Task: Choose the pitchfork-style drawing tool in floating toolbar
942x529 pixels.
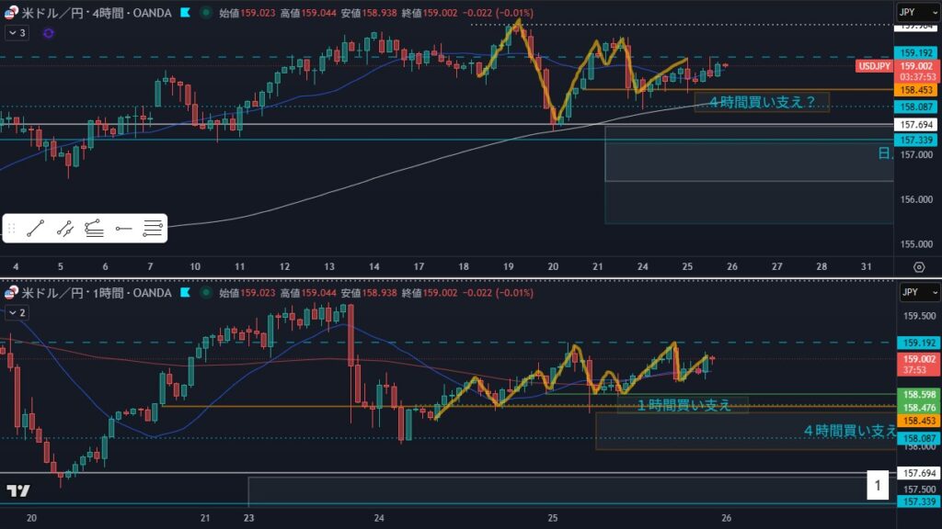Action: point(94,228)
